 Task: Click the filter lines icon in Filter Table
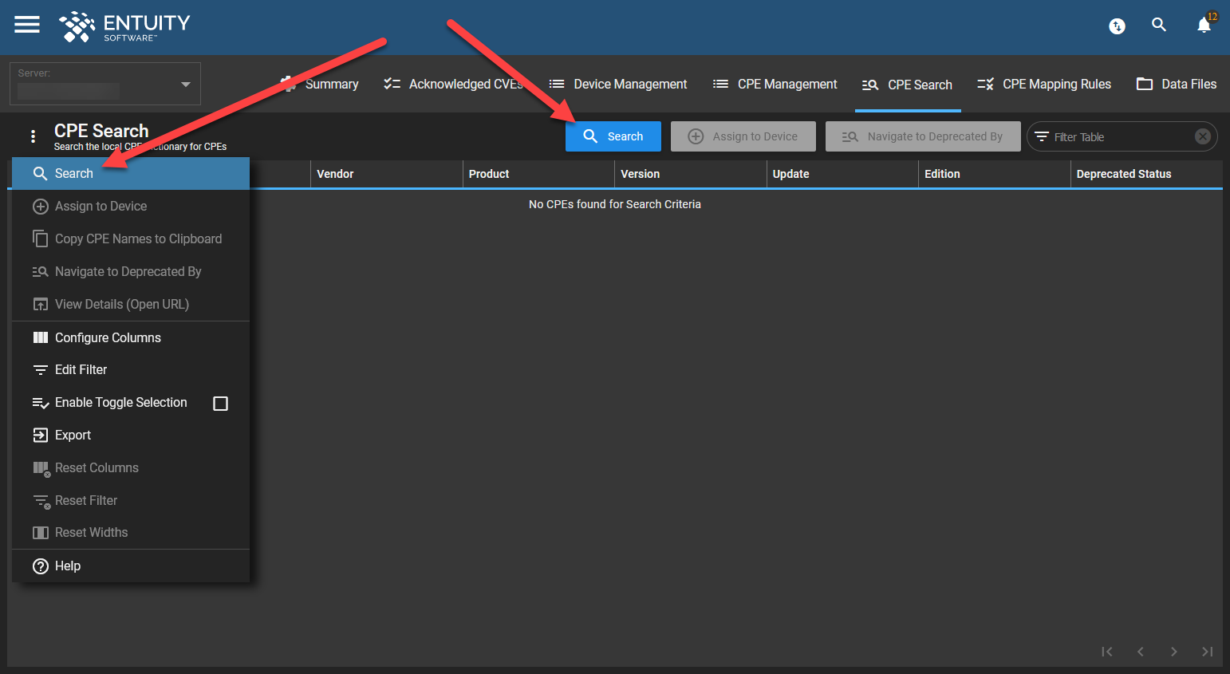[1042, 137]
